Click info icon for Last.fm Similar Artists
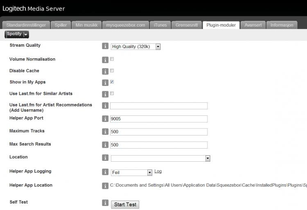The width and height of the screenshot is (307, 210). tap(105, 94)
